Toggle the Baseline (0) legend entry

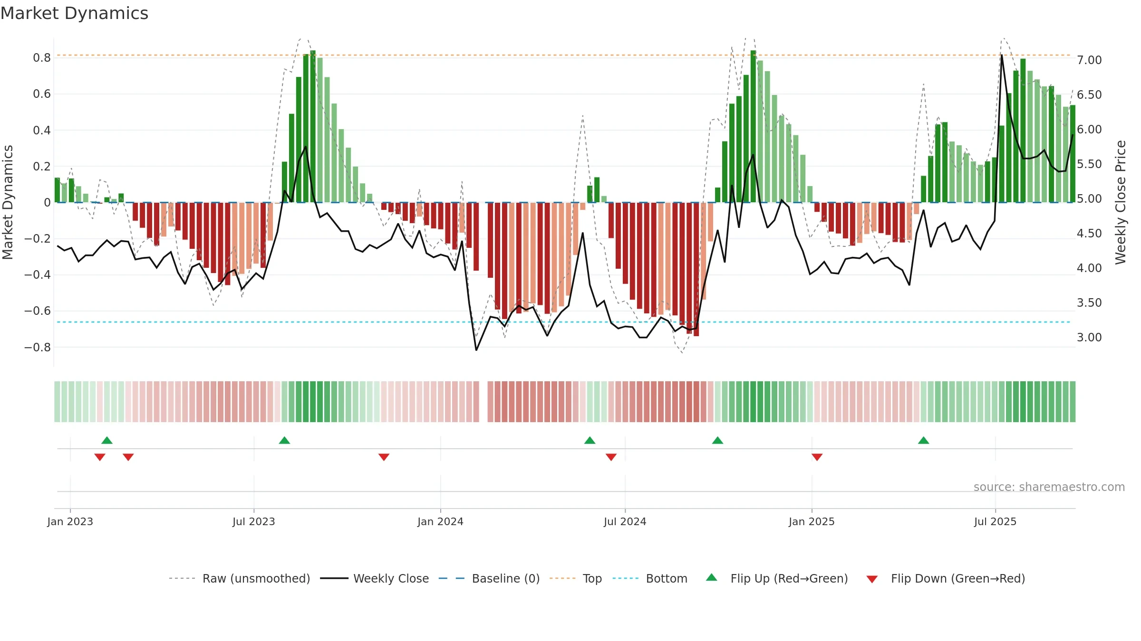(489, 578)
